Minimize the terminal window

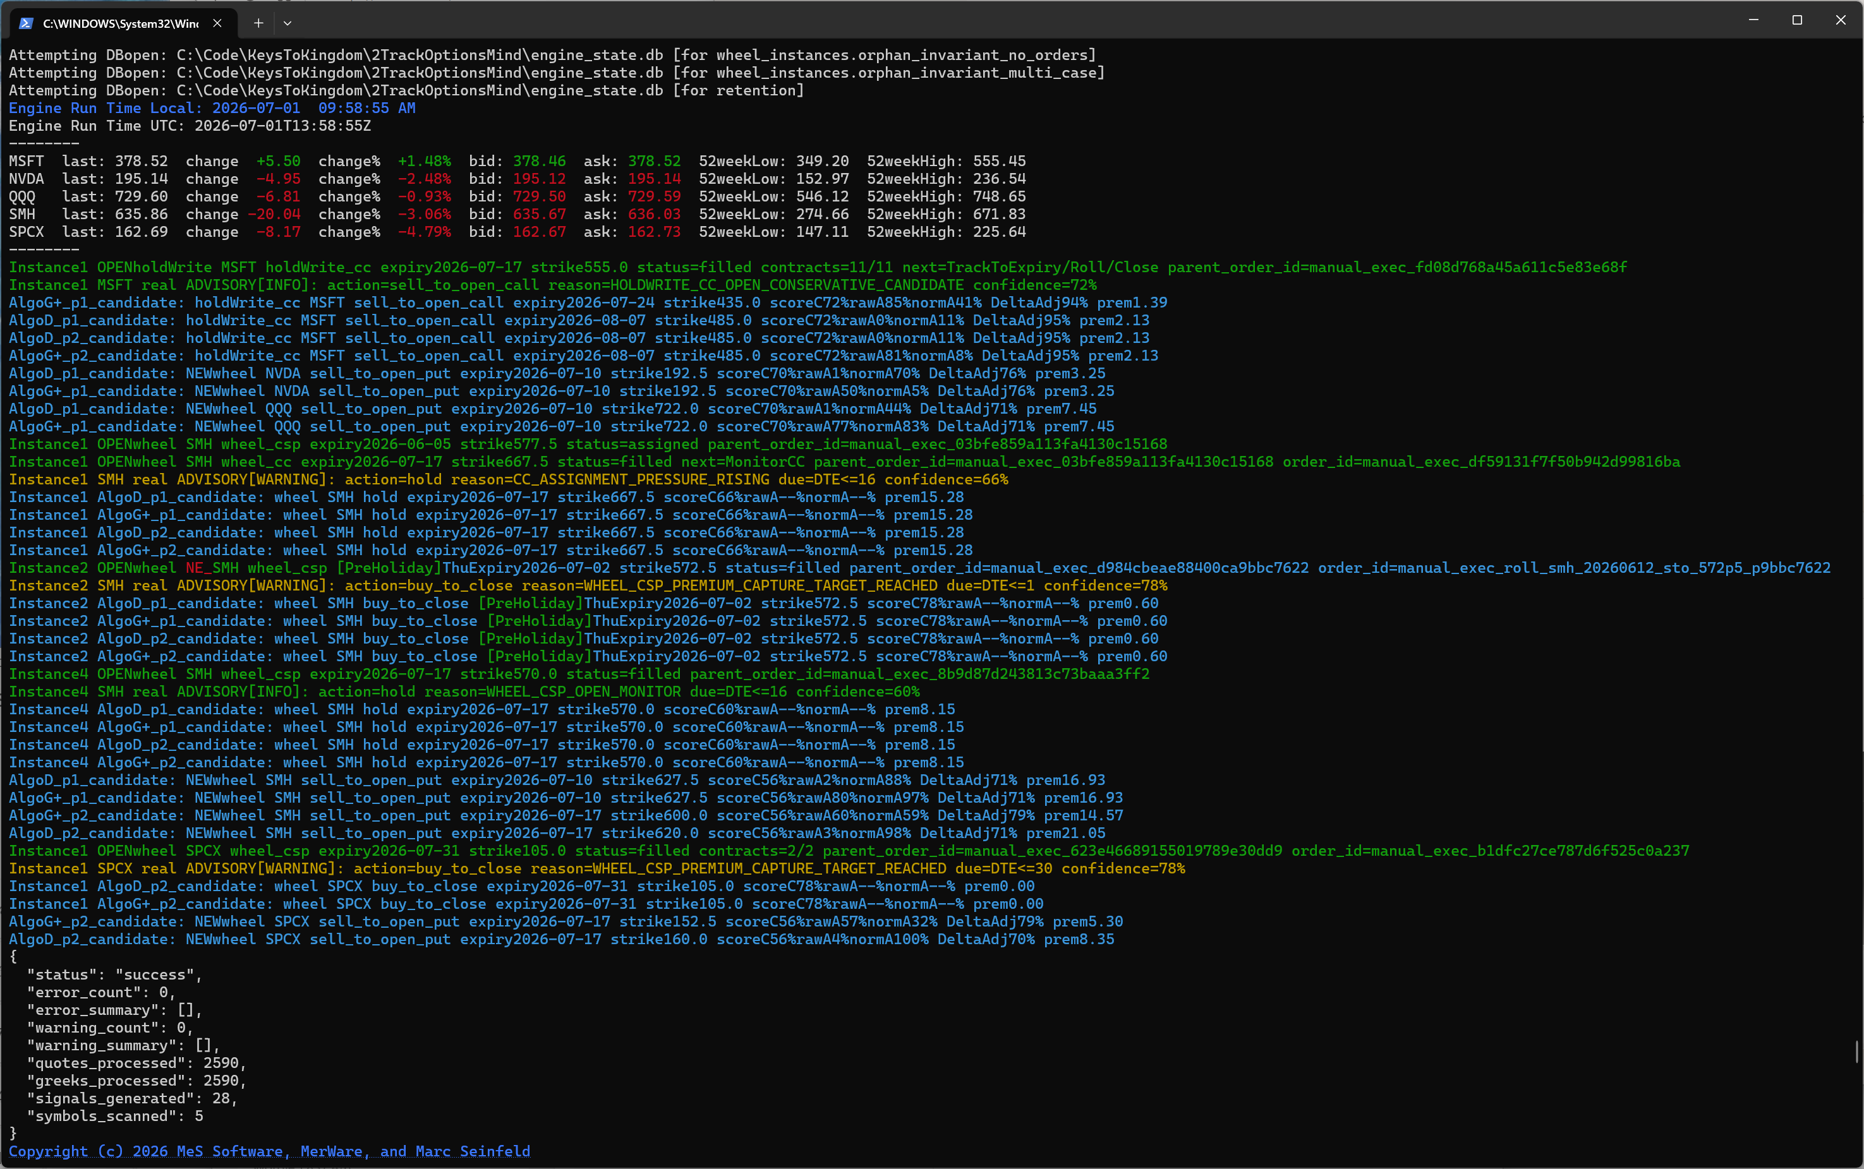click(x=1753, y=20)
